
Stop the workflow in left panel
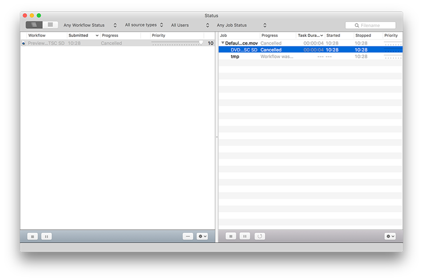point(32,236)
